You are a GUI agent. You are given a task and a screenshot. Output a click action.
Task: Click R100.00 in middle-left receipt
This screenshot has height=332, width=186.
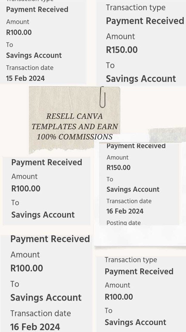click(x=26, y=189)
